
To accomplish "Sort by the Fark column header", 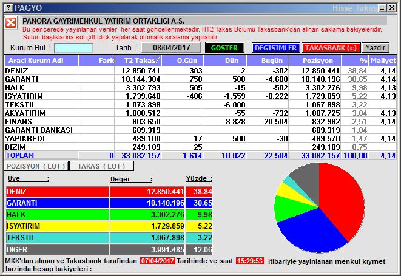I will [96, 61].
